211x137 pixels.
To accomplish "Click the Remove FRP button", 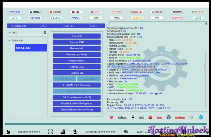I will (77, 42).
